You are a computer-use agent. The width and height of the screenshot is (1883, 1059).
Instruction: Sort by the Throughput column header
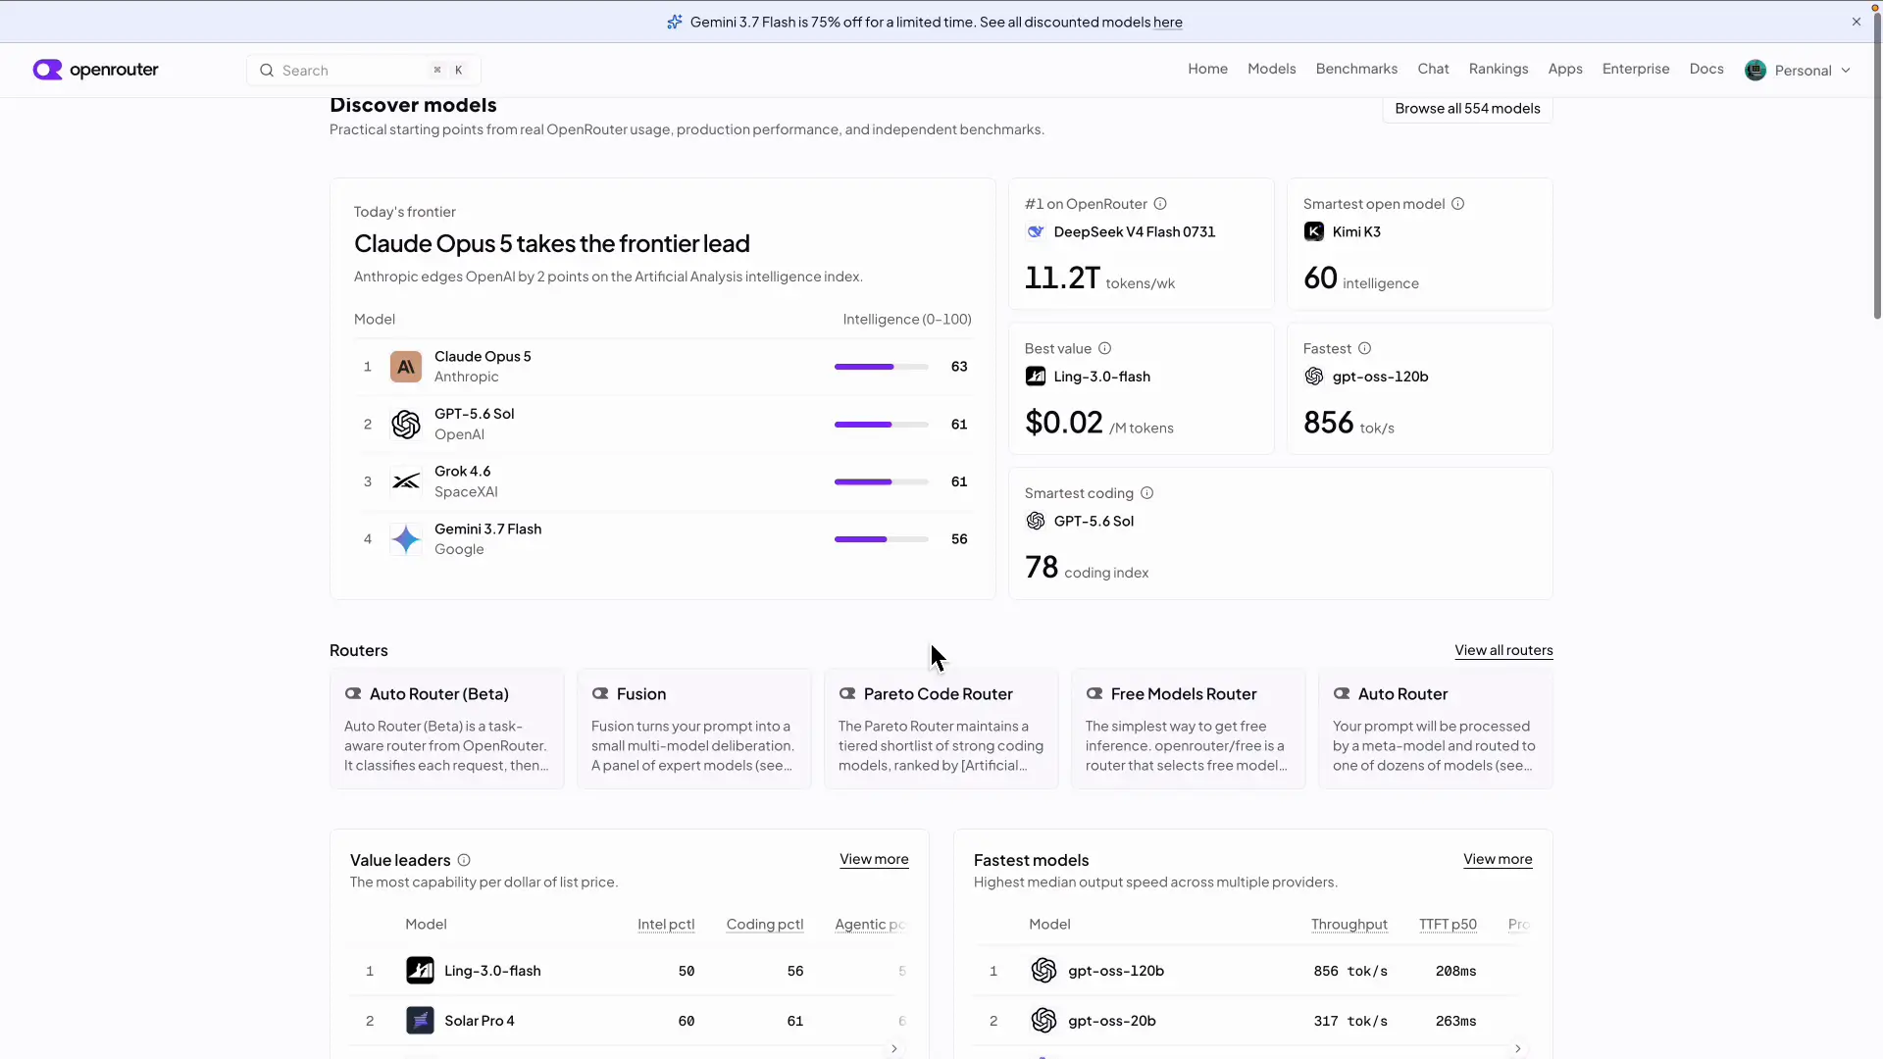(x=1349, y=925)
